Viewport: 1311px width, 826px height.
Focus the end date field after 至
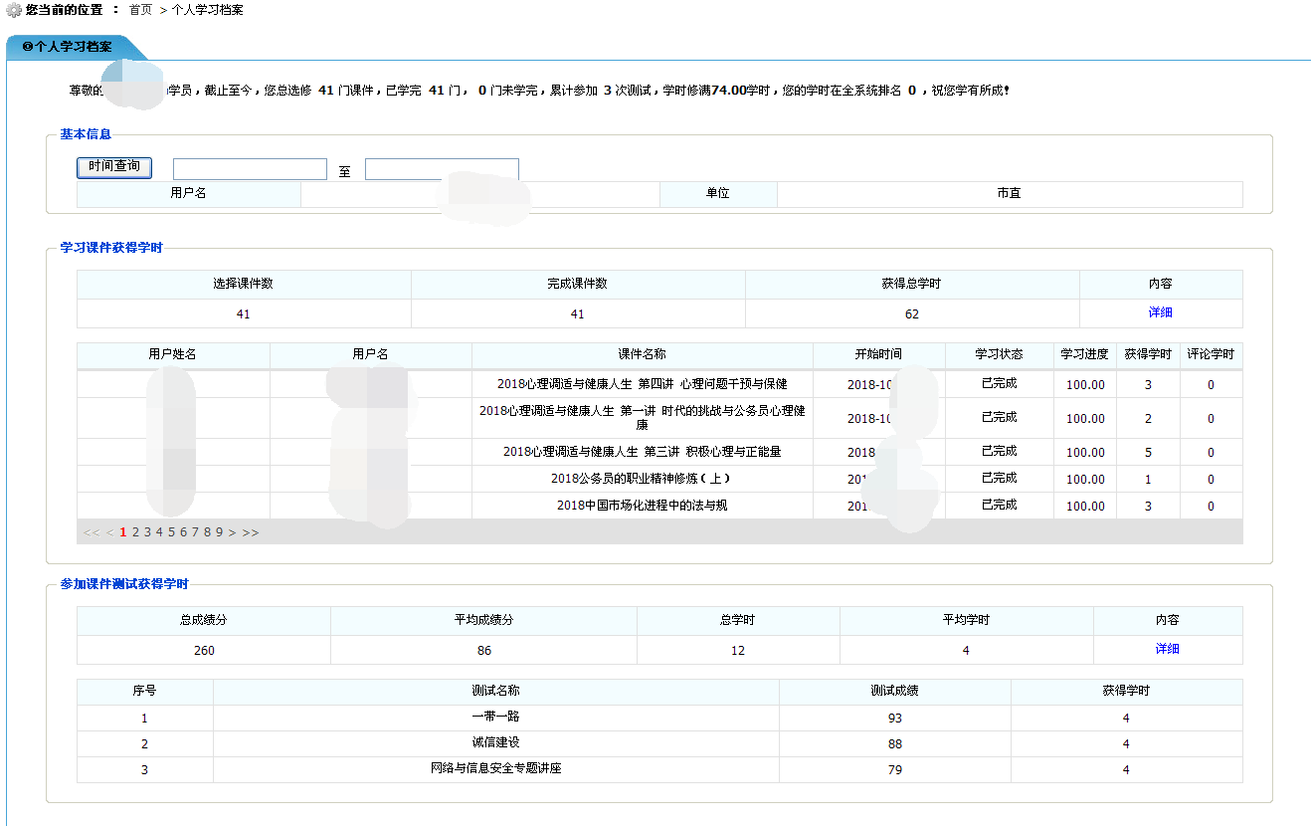coord(442,170)
